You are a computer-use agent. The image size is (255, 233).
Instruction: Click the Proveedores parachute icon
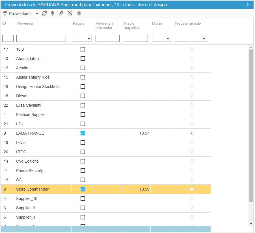(x=5, y=13)
